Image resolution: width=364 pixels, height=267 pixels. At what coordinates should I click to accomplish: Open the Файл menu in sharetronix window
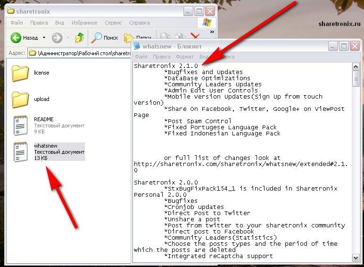pos(17,23)
